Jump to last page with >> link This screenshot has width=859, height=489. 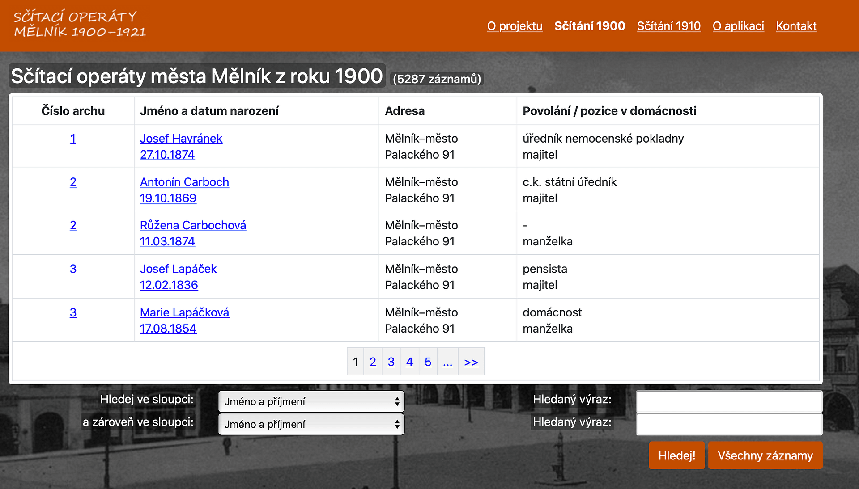[471, 362]
